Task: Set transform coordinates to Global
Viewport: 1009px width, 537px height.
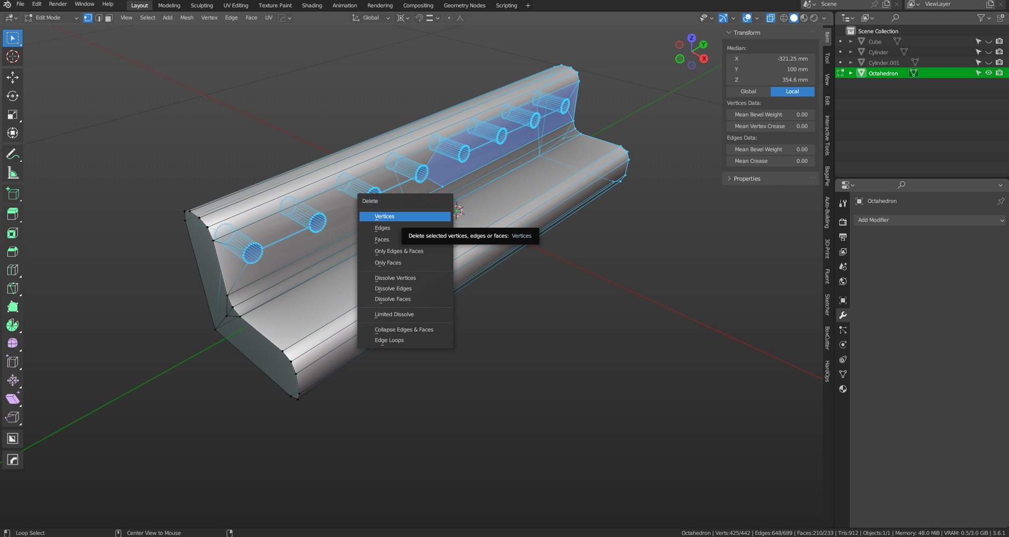Action: point(748,92)
